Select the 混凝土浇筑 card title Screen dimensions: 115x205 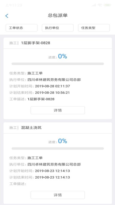(x=31, y=128)
